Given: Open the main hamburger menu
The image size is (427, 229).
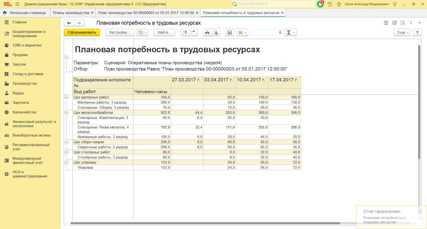Looking at the screenshot, I should click(x=17, y=4).
